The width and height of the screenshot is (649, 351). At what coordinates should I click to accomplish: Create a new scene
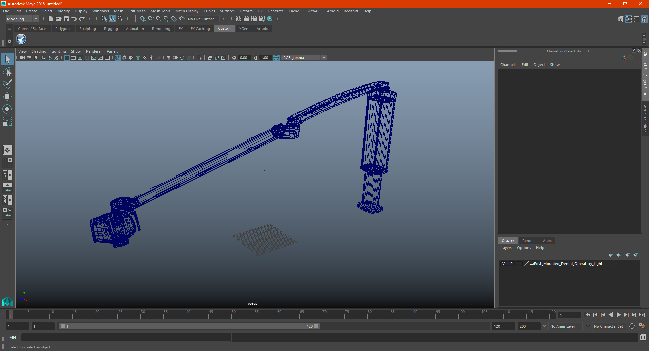(x=50, y=19)
